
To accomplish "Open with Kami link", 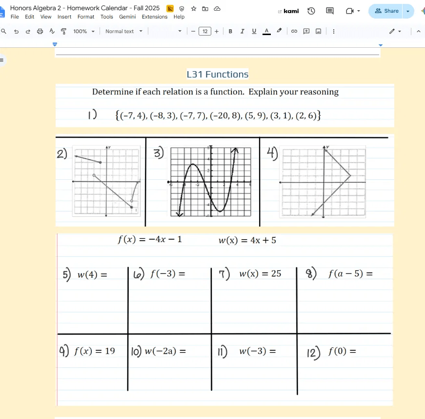I will pos(288,11).
